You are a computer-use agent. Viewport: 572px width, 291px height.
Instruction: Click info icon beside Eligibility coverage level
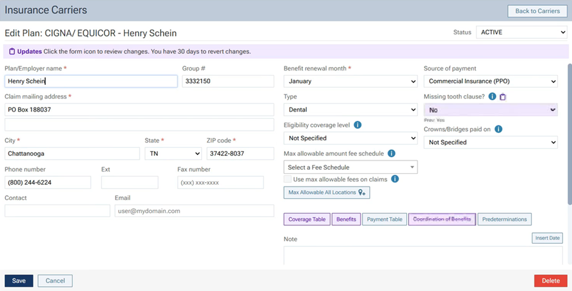tap(358, 125)
